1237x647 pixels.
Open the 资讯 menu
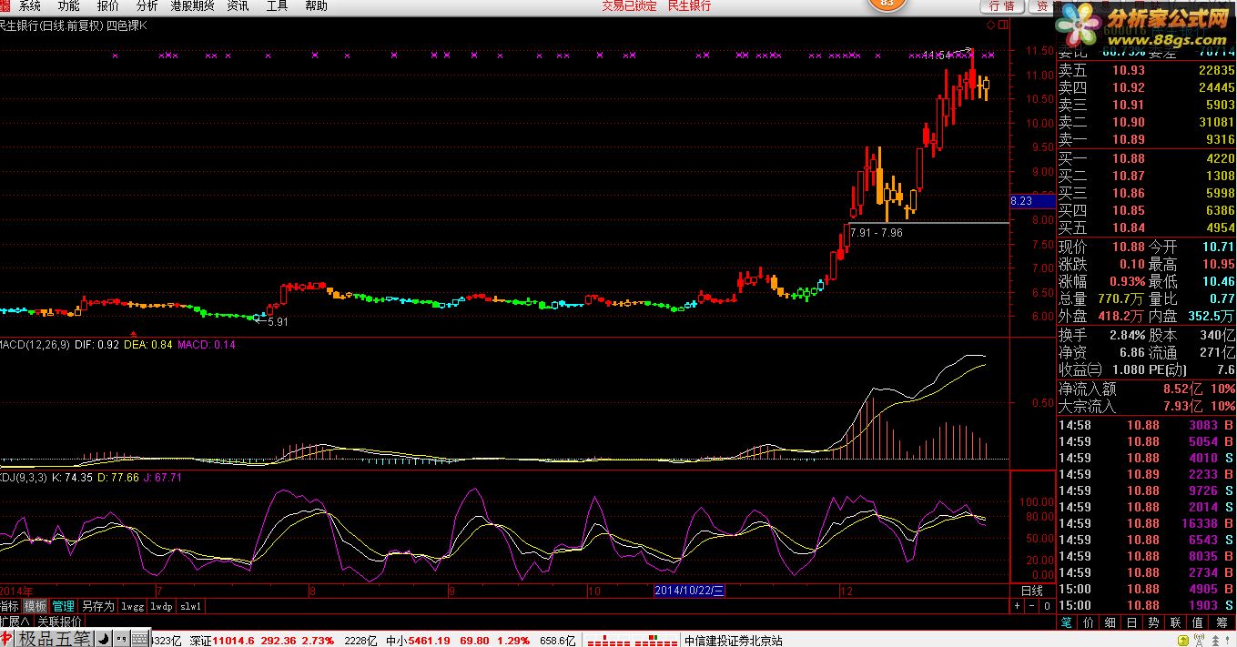point(238,5)
